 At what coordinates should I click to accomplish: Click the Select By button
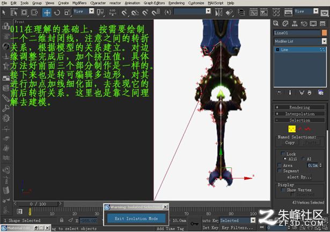tap(299, 177)
